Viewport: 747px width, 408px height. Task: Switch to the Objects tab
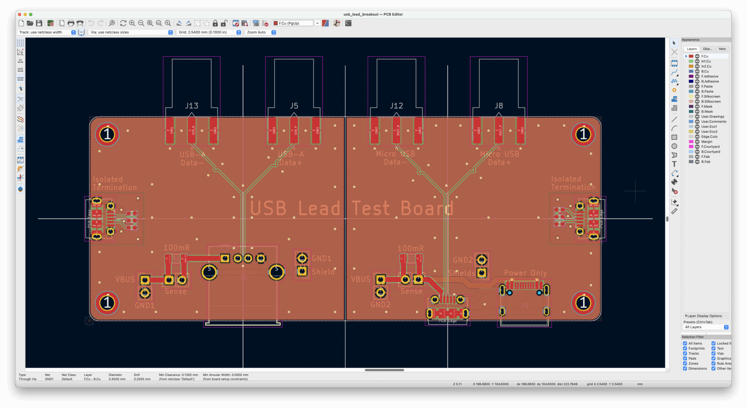[707, 49]
